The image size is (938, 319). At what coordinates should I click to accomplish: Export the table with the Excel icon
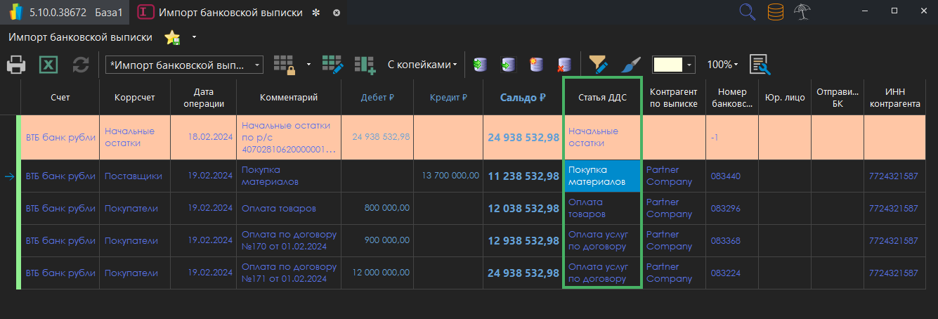pos(48,65)
